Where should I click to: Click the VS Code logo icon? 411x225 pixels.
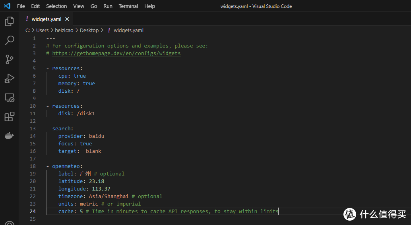7,6
